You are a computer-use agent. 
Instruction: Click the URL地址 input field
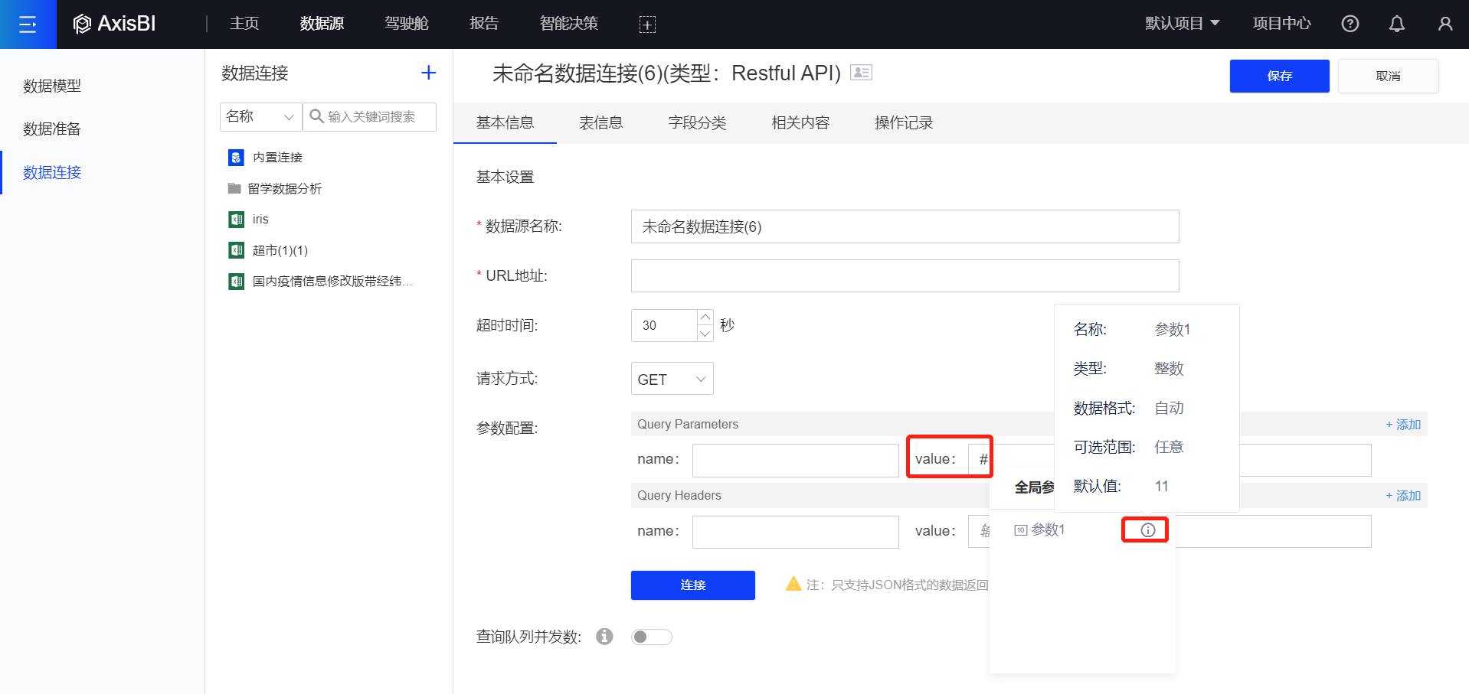click(x=904, y=276)
